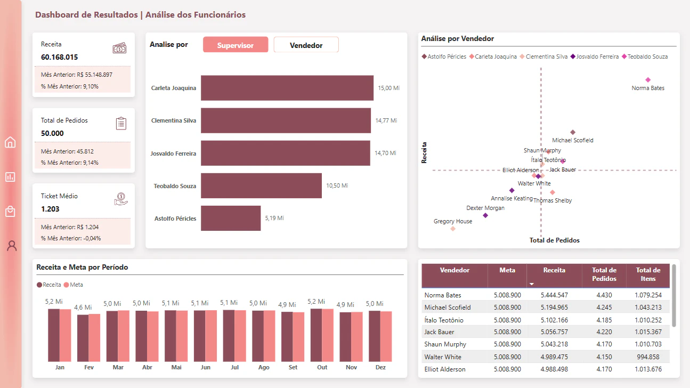Click Thomas Shelby scatter point
The image size is (690, 388).
[x=553, y=192]
